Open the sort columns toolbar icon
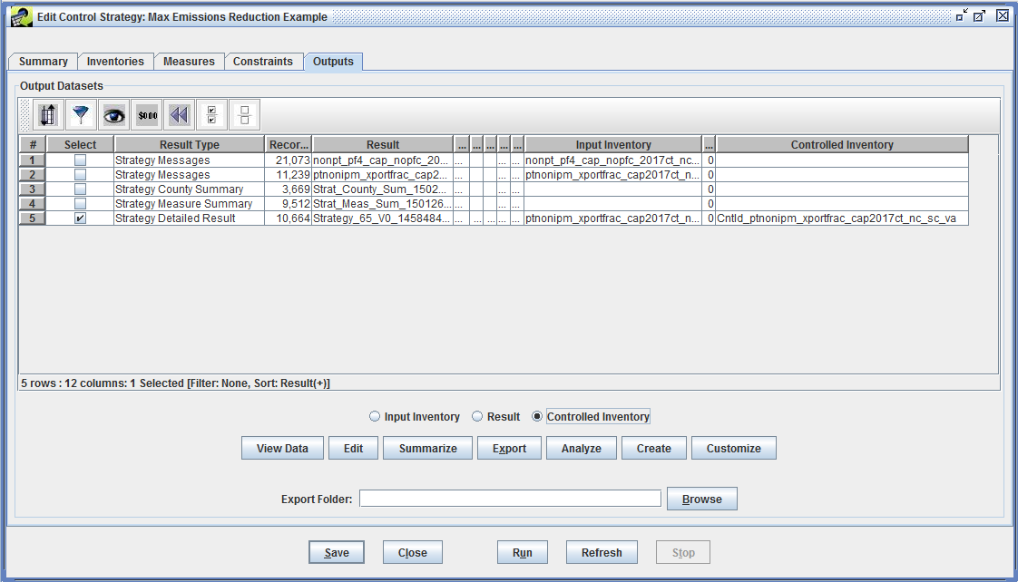The width and height of the screenshot is (1018, 582). [47, 114]
